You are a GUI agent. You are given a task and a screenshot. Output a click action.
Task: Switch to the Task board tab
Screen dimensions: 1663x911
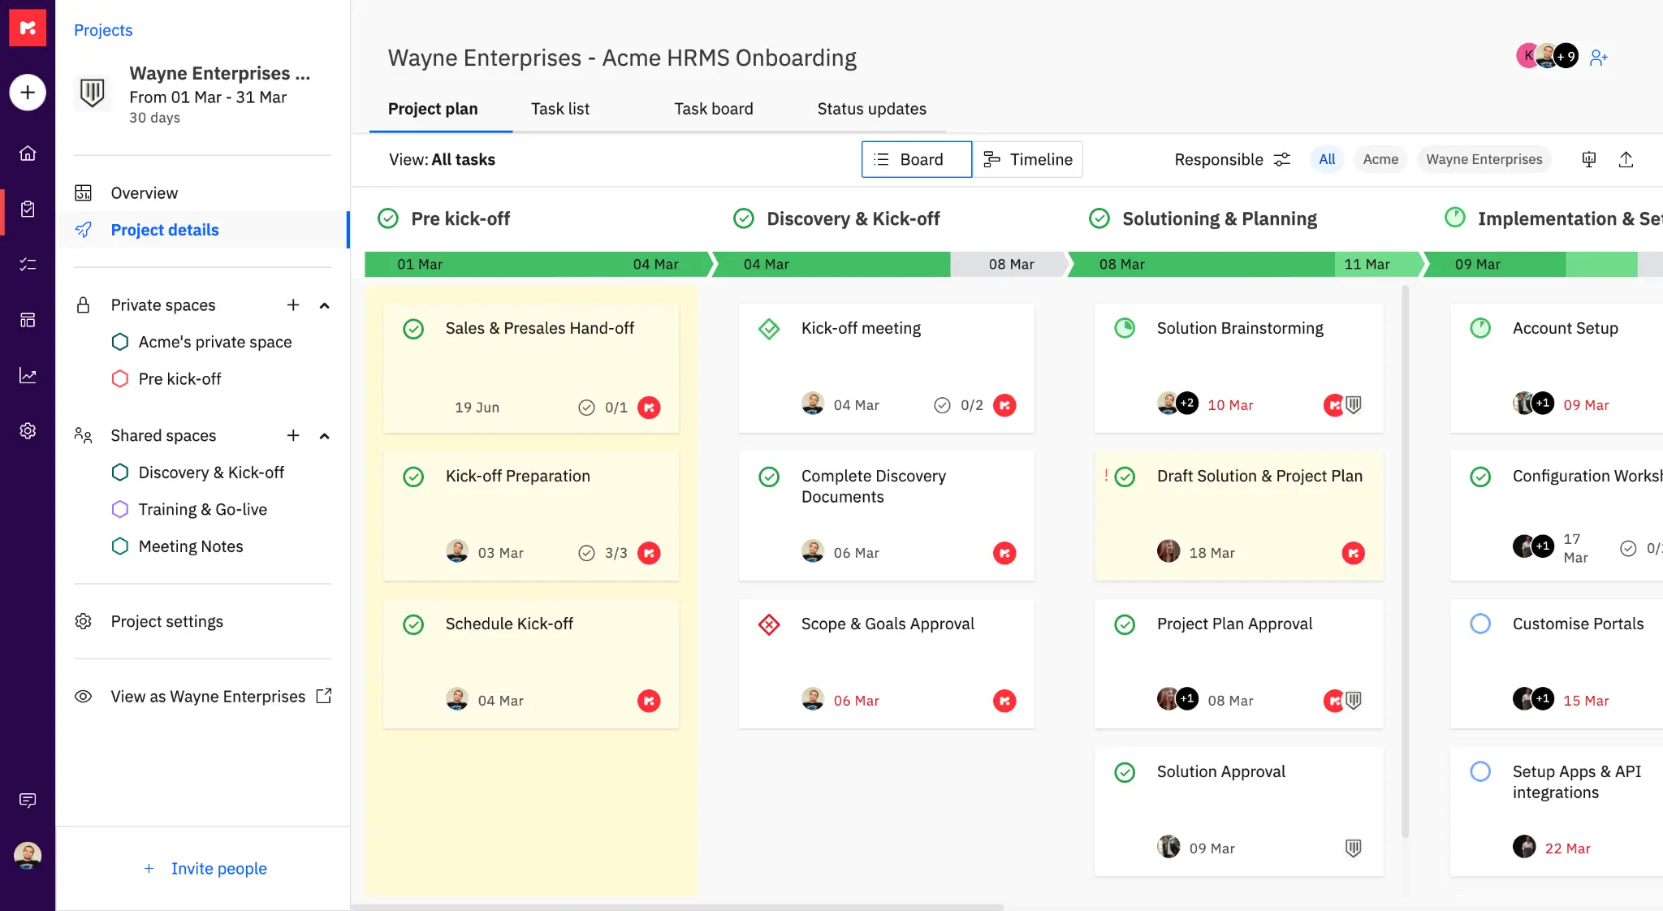click(x=713, y=108)
